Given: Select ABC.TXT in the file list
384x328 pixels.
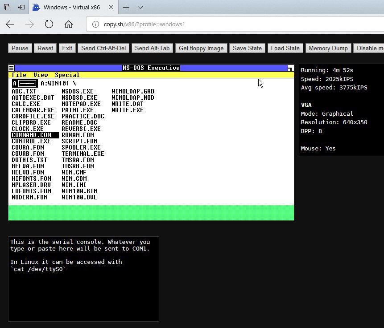Looking at the screenshot, I should coord(24,91).
